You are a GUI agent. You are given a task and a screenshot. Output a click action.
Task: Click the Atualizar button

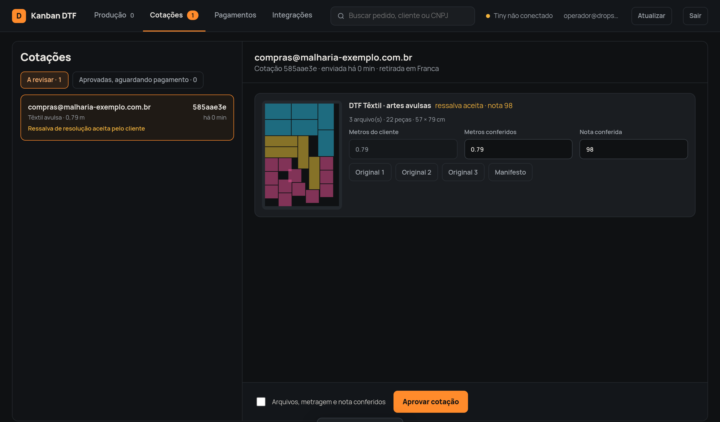651,16
